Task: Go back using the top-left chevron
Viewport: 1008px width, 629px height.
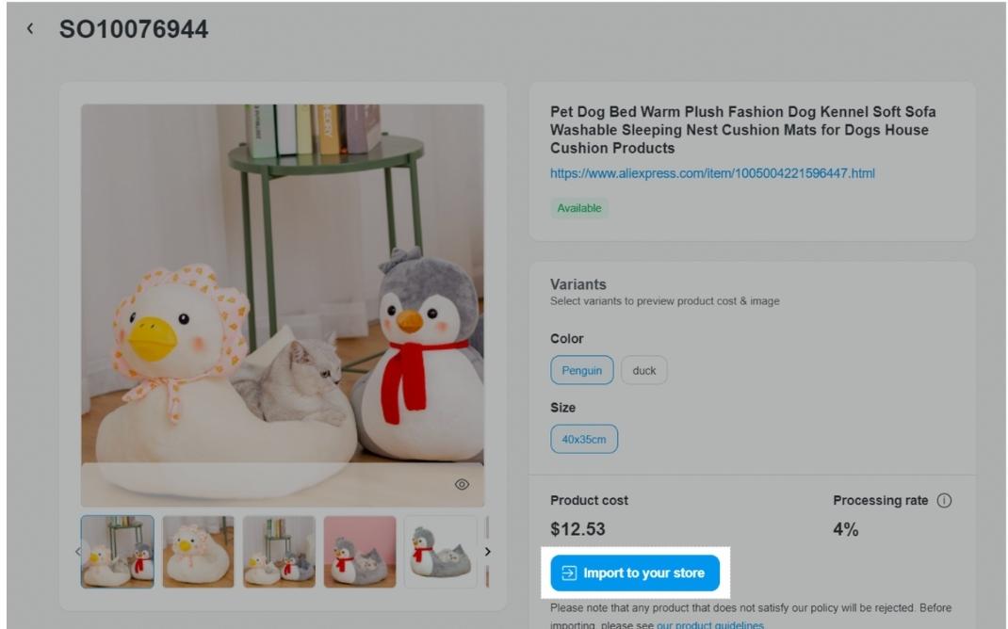Action: [30, 29]
